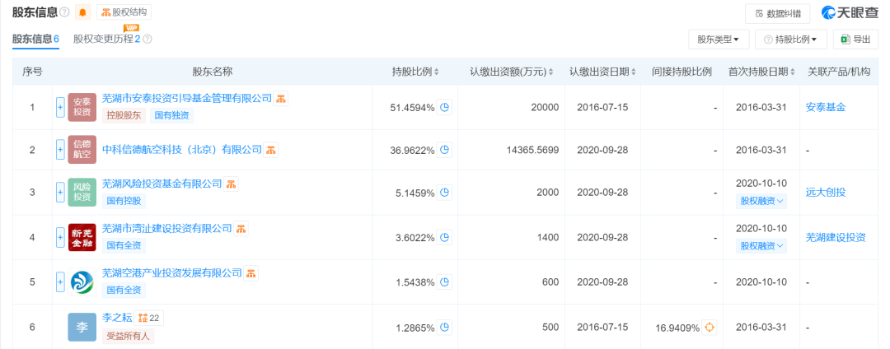The height and width of the screenshot is (349, 890).
Task: Expand row 5 芜湖空港产业 plus button
Action: [x=60, y=282]
